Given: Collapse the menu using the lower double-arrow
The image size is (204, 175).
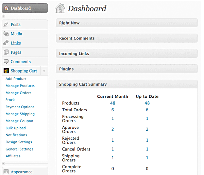Looking at the screenshot, I should click(x=3, y=163).
